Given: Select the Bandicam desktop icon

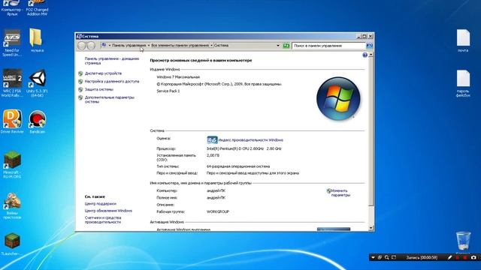Looking at the screenshot, I should click(x=37, y=121).
